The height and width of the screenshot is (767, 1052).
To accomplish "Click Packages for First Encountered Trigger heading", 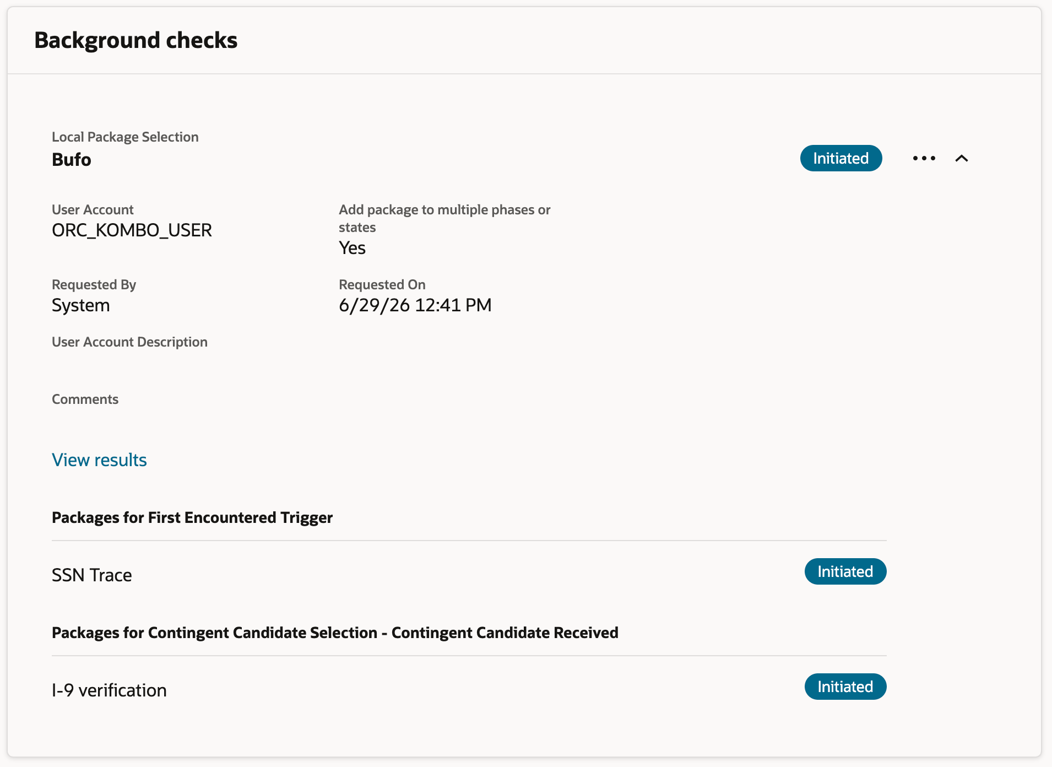I will click(x=192, y=517).
